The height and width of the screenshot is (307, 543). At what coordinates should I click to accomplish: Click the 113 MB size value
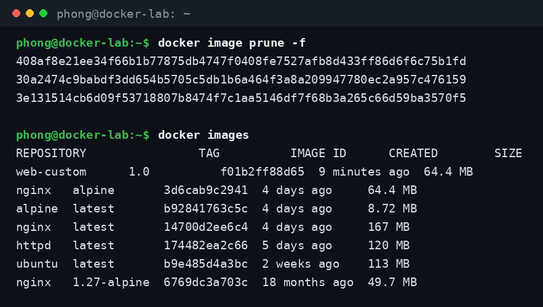[389, 264]
